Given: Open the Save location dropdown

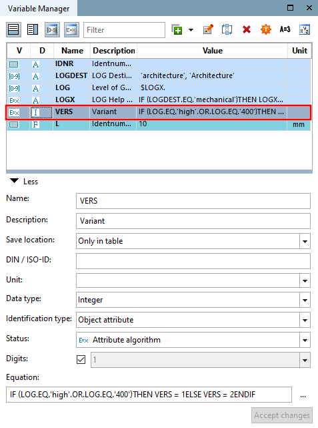Looking at the screenshot, I should coord(305,241).
